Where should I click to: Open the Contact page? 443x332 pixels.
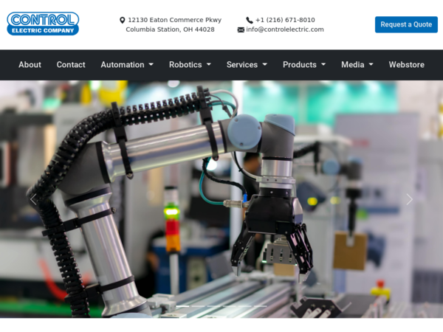[x=71, y=65]
